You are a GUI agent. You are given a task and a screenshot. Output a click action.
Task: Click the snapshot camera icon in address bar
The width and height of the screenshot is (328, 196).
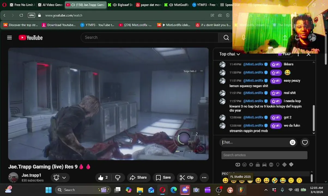pyautogui.click(x=220, y=15)
